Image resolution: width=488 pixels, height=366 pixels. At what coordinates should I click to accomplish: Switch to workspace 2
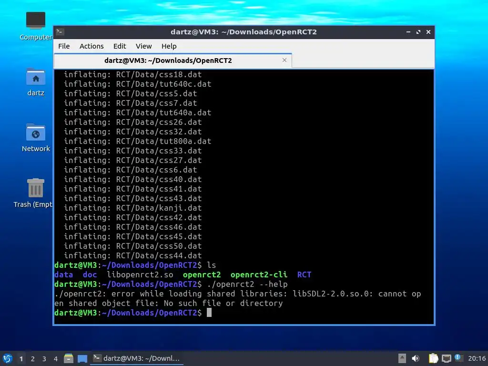tap(33, 359)
